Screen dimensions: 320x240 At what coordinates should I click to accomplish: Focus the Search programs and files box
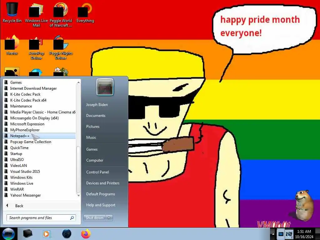tap(41, 218)
